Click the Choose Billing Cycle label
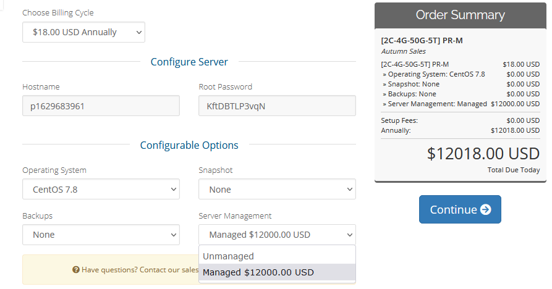The image size is (552, 289). [x=58, y=12]
